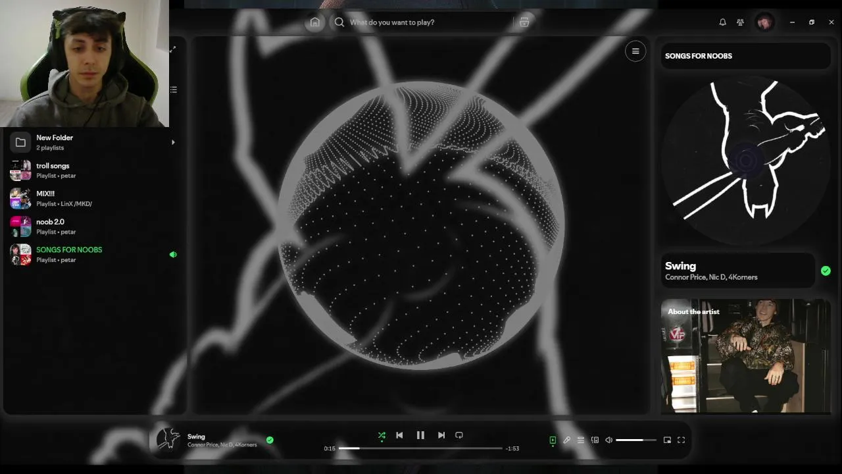The image size is (842, 474).
Task: Skip to previous track
Action: click(399, 435)
